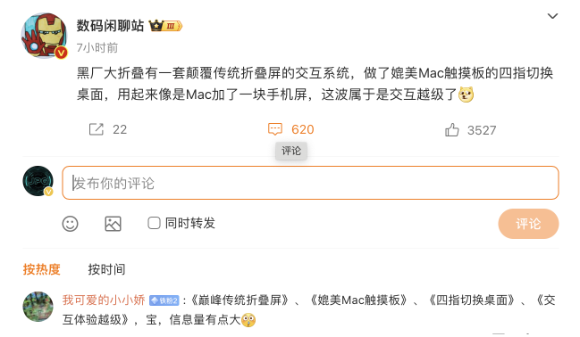Click the 发布你的评论 input field
The image size is (580, 337).
pyautogui.click(x=310, y=183)
